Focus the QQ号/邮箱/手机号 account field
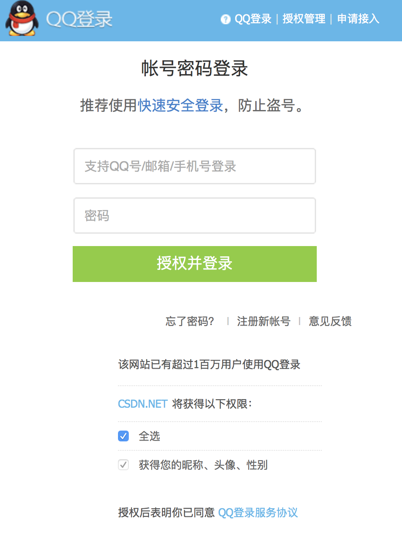 point(195,166)
